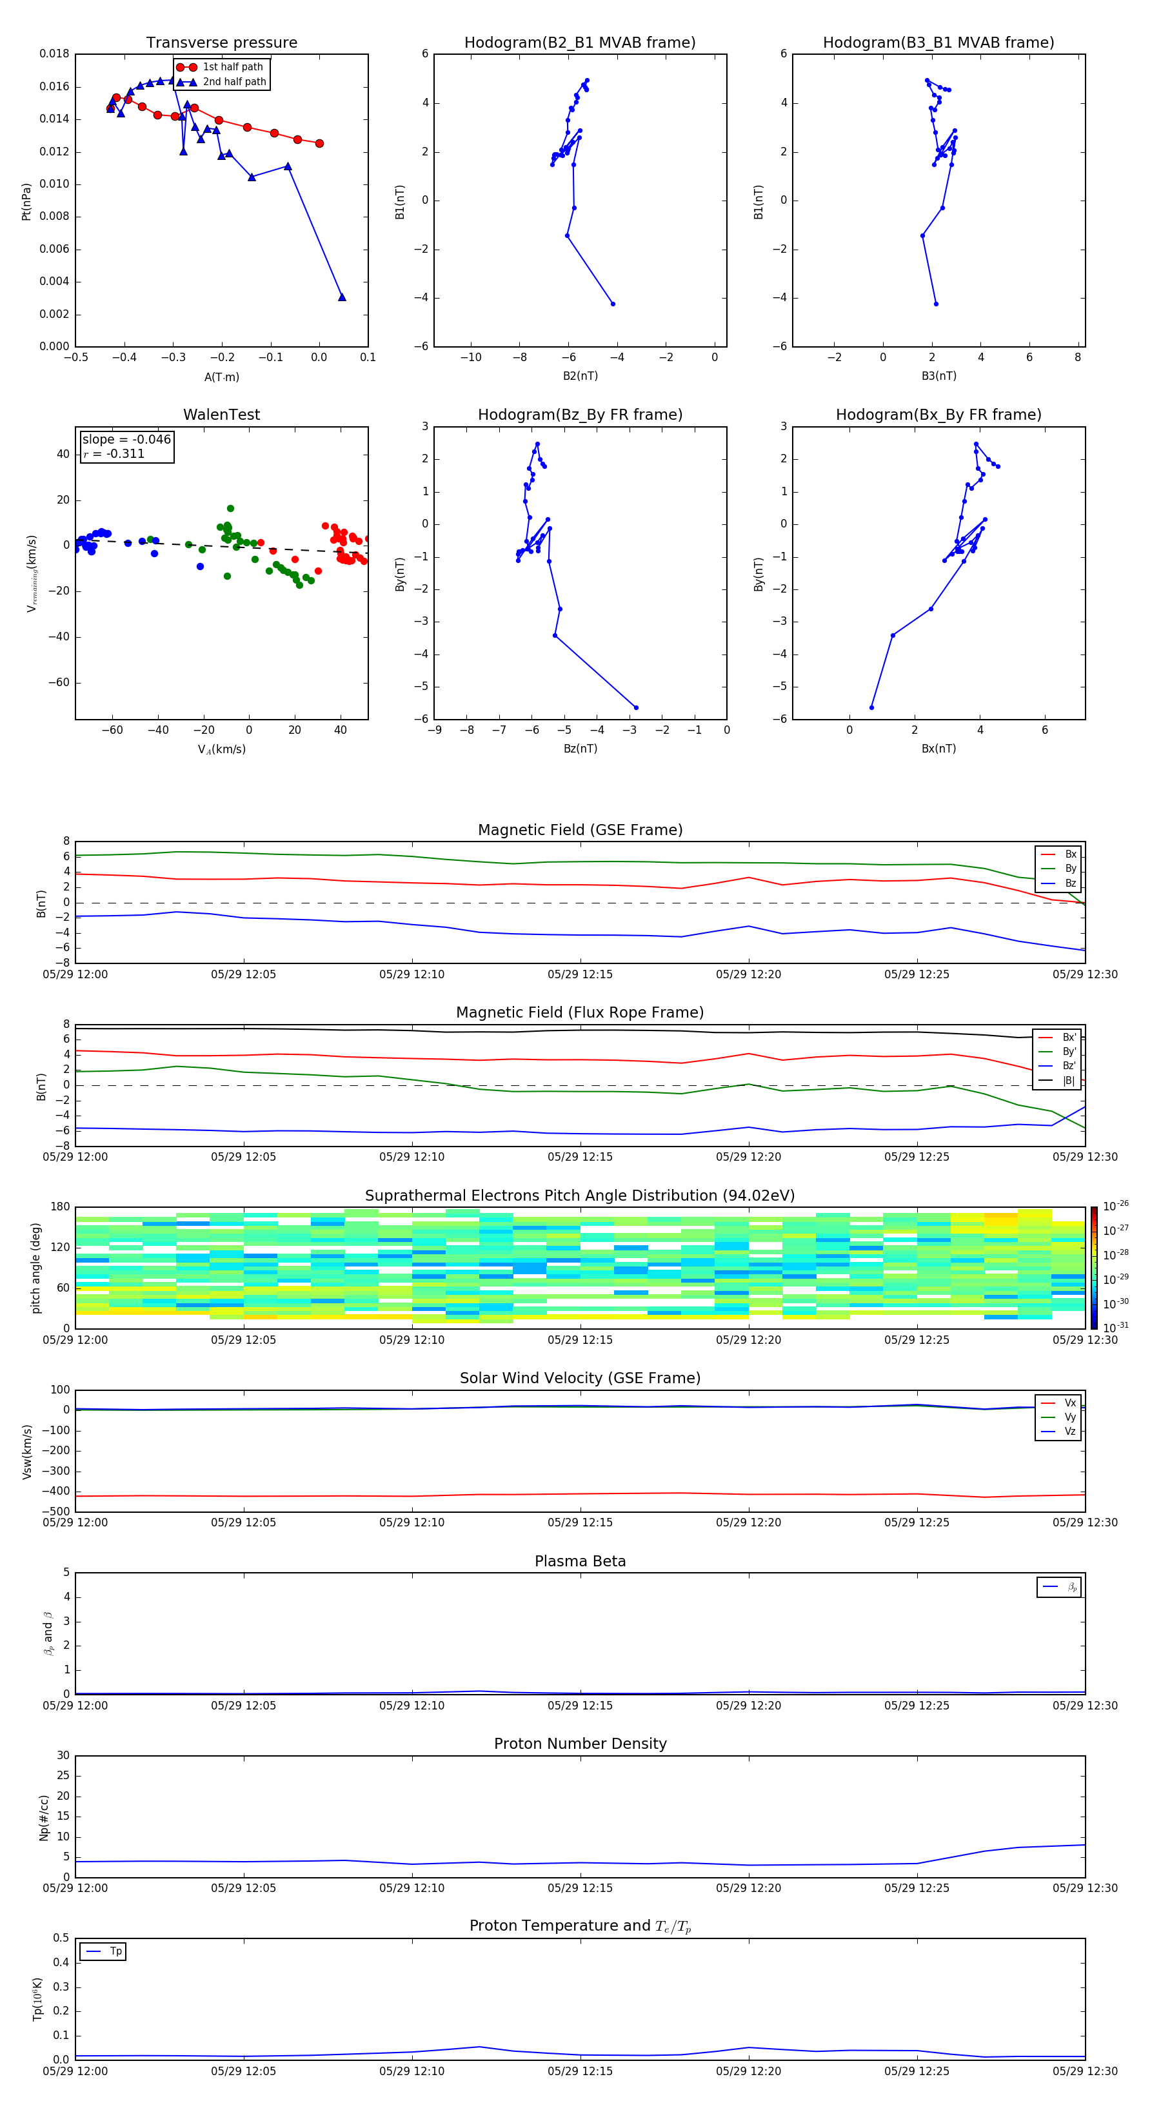Click 'Magnetic Field (GSE Frame)' title
The width and height of the screenshot is (1161, 2128).
[x=580, y=830]
